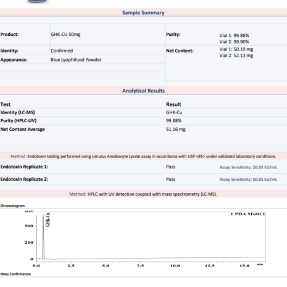287x287 pixels.
Task: Click the '15.0' x-axis tick label
Action: click(244, 266)
